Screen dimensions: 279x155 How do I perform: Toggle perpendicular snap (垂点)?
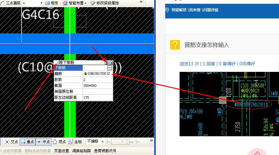pos(27,142)
